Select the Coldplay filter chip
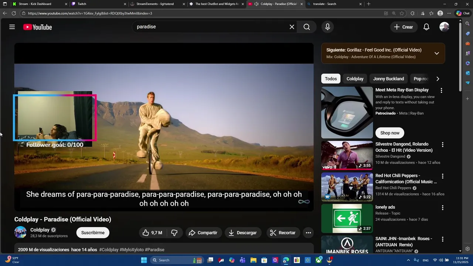Image resolution: width=473 pixels, height=266 pixels. [x=355, y=79]
